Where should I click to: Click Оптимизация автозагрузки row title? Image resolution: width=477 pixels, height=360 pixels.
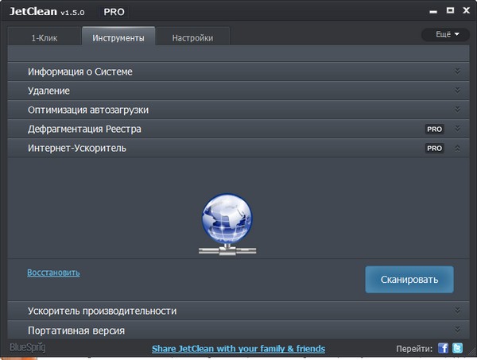88,110
